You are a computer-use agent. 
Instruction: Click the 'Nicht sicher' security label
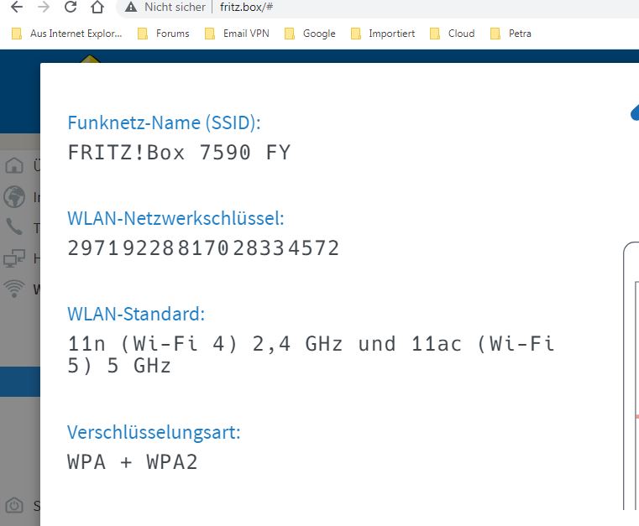175,7
